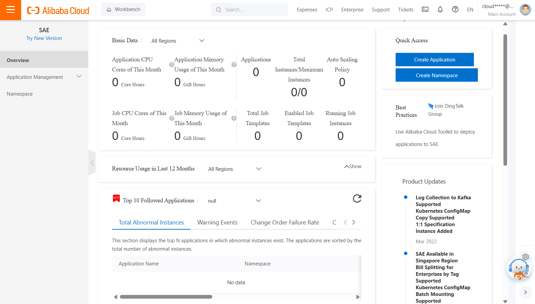This screenshot has height=304, width=535.
Task: Click Create Application button
Action: coord(435,59)
